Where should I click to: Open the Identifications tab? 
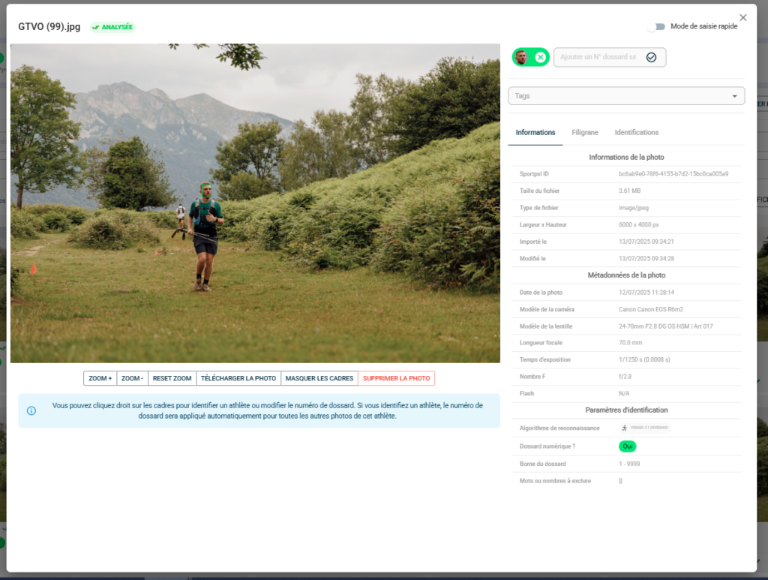(x=636, y=132)
